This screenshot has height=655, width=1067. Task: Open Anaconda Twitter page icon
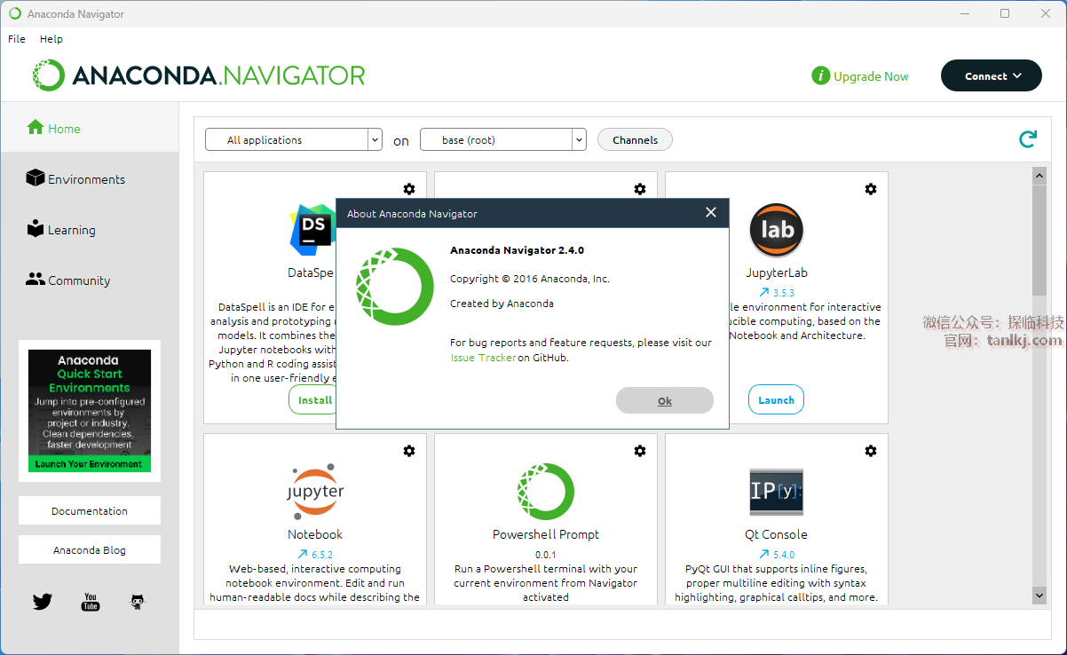[43, 602]
